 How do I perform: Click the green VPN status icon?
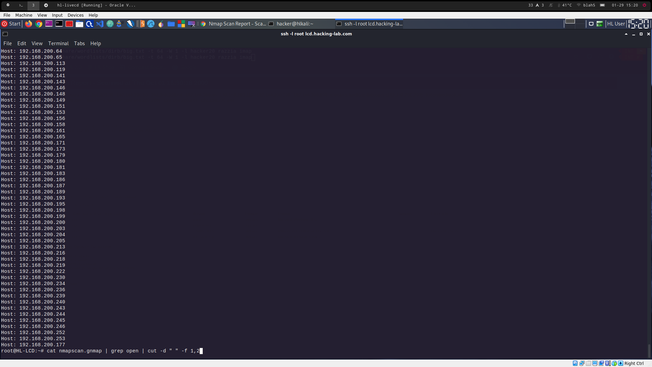point(600,24)
